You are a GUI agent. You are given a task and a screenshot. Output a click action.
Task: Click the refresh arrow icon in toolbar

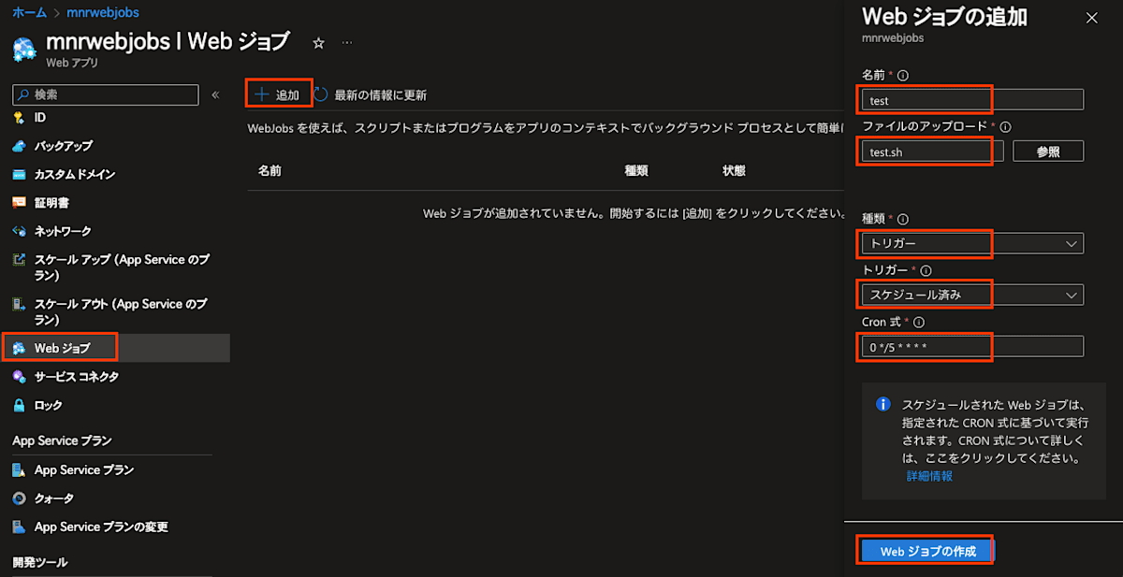tap(320, 94)
